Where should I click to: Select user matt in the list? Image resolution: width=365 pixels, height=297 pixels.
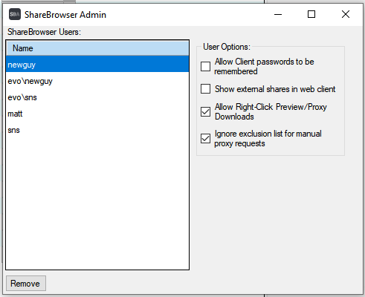97,114
